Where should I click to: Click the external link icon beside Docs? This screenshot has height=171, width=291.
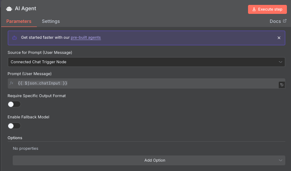click(285, 21)
